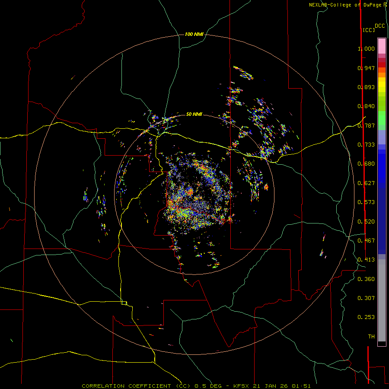Click the 50 NMI range ring label
The width and height of the screenshot is (389, 389).
coord(194,114)
